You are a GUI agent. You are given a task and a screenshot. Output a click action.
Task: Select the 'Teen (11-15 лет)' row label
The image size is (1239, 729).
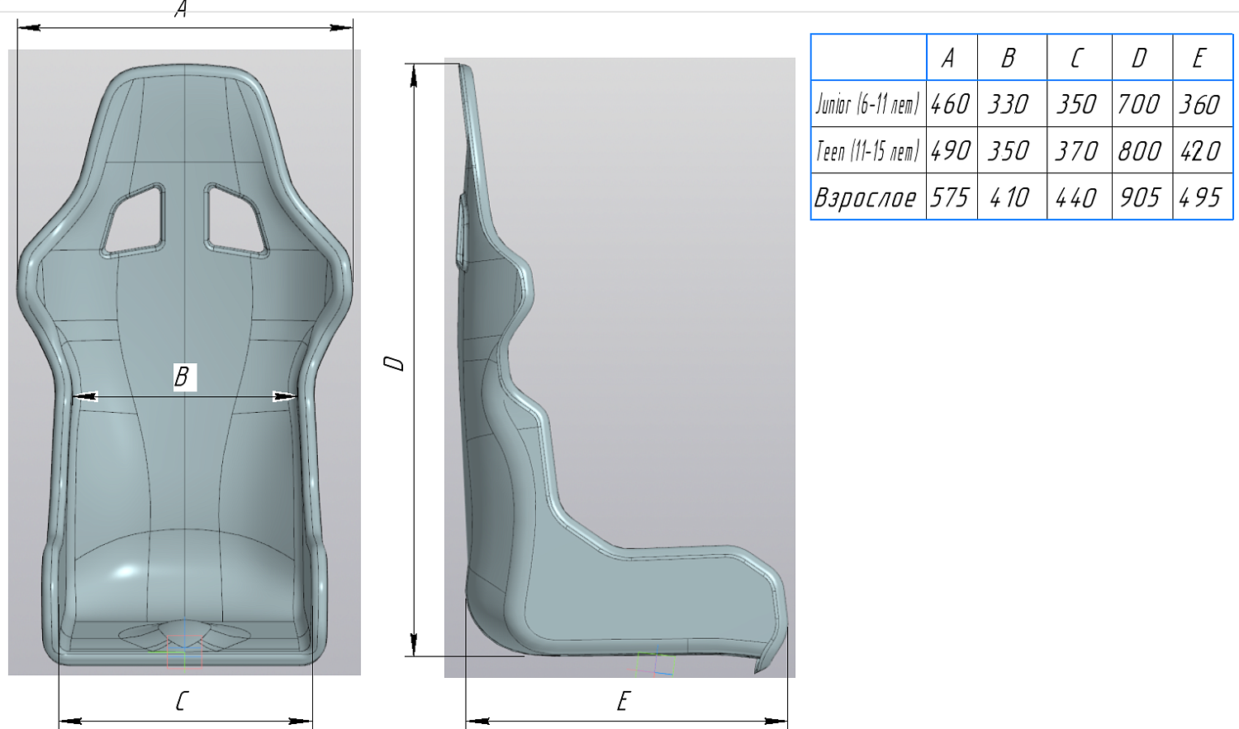point(867,151)
